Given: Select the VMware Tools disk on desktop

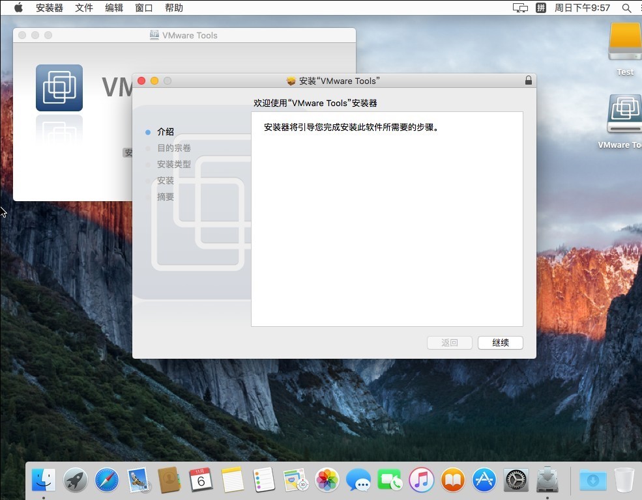Looking at the screenshot, I should [x=624, y=115].
